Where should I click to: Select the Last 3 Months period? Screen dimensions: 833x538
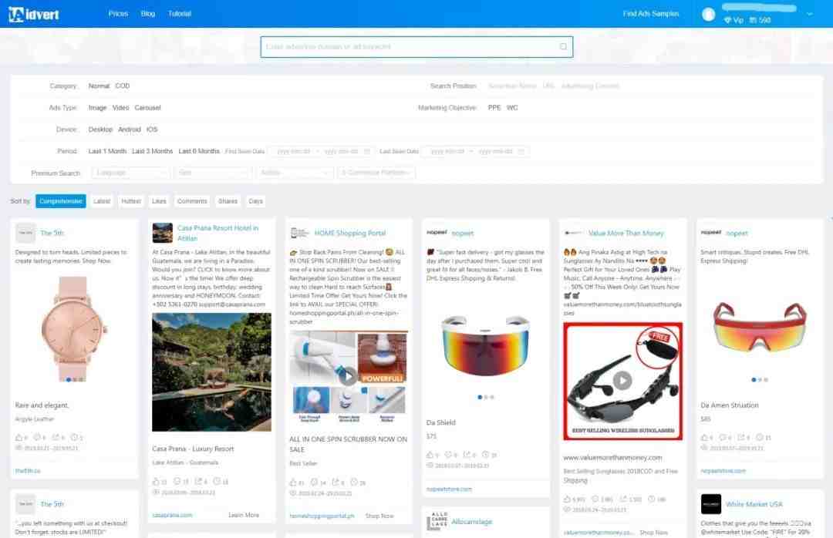point(153,151)
